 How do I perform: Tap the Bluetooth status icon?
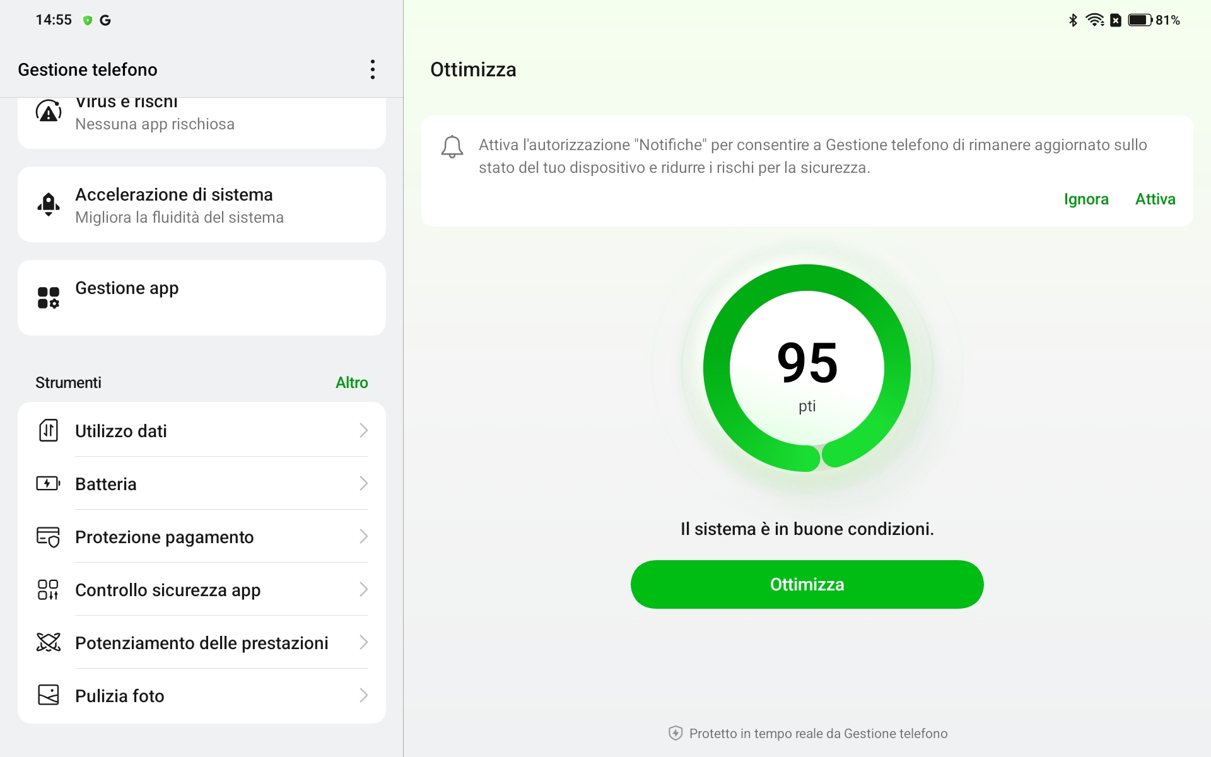pyautogui.click(x=1073, y=20)
